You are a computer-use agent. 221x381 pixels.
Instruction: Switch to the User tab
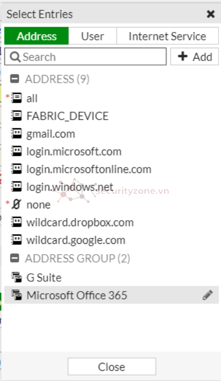click(x=92, y=36)
